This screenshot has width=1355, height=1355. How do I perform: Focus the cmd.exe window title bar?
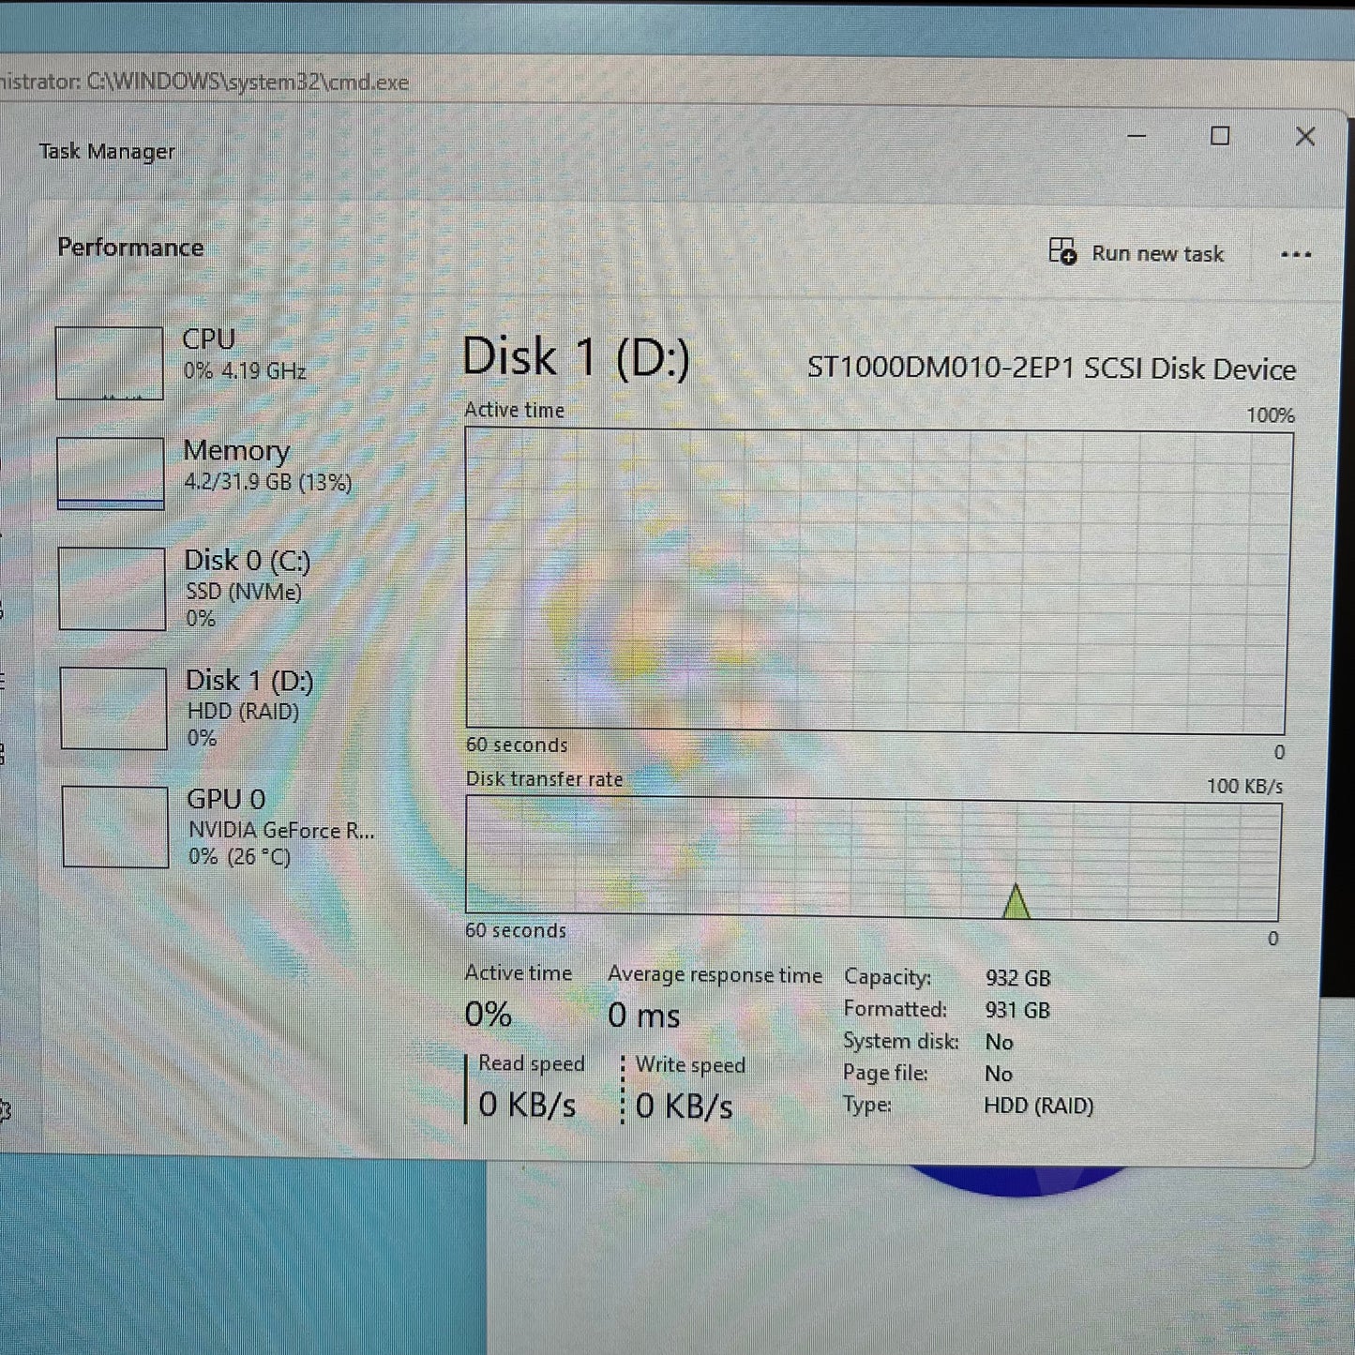point(206,83)
